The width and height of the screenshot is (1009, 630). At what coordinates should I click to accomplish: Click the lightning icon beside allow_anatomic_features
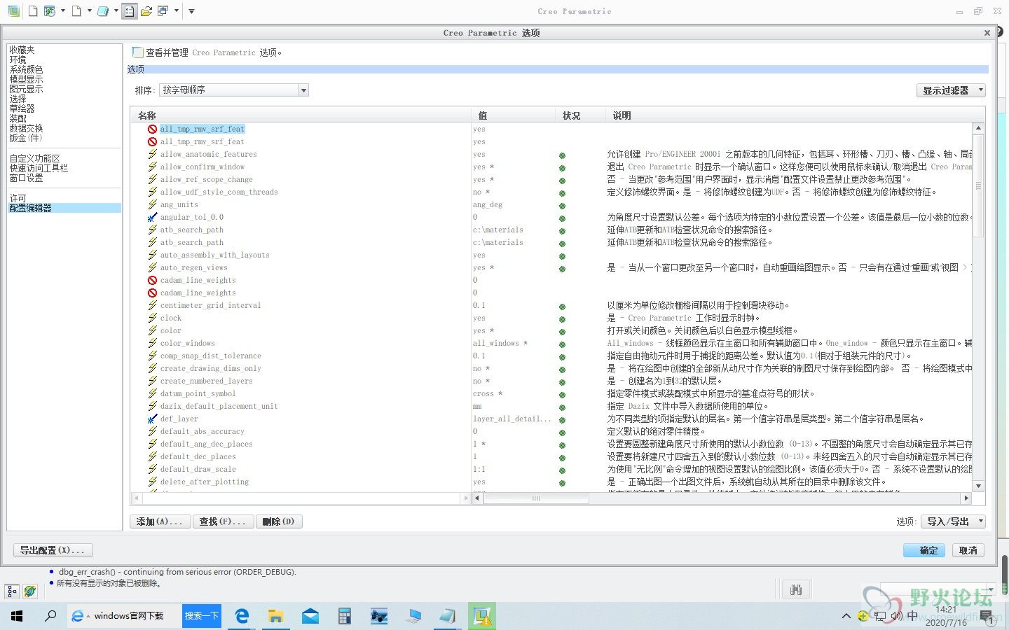tap(152, 154)
